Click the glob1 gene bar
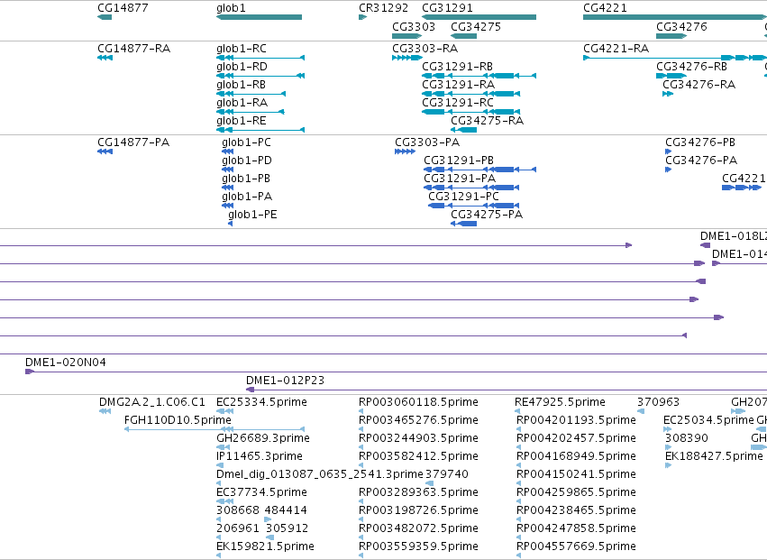This screenshot has height=560, width=767. point(260,17)
